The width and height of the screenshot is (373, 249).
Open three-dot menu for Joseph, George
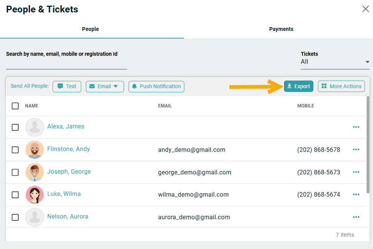356,172
